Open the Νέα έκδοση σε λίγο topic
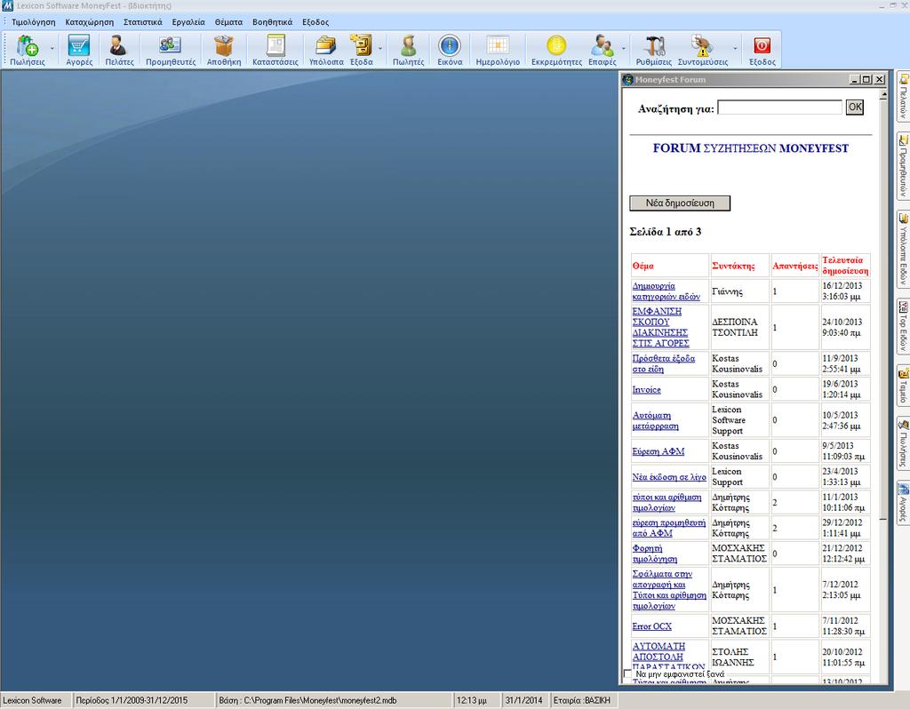 pos(669,477)
